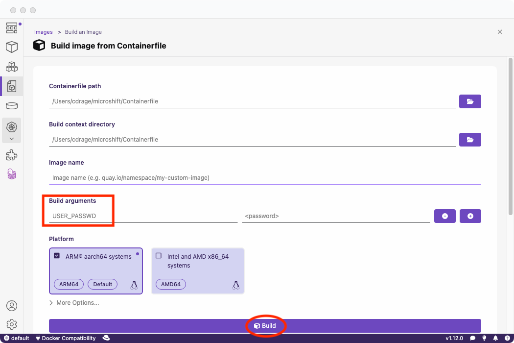Screen dimensions: 514x343
Task: Expand More Options
Action: click(x=74, y=303)
